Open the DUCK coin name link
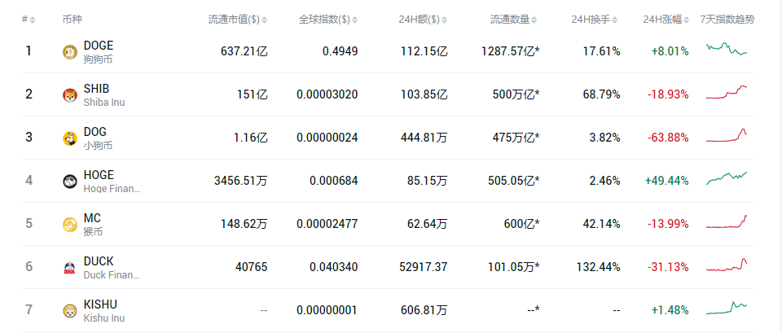Image resolution: width=782 pixels, height=333 pixels. pos(99,261)
